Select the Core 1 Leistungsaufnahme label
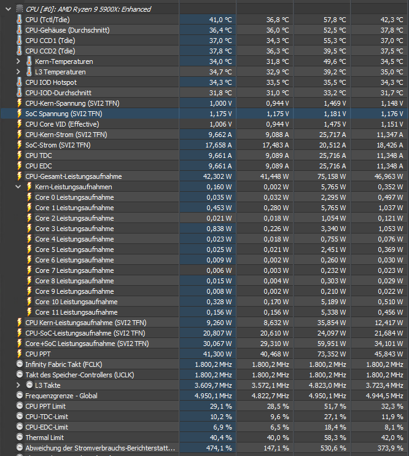 pos(74,208)
